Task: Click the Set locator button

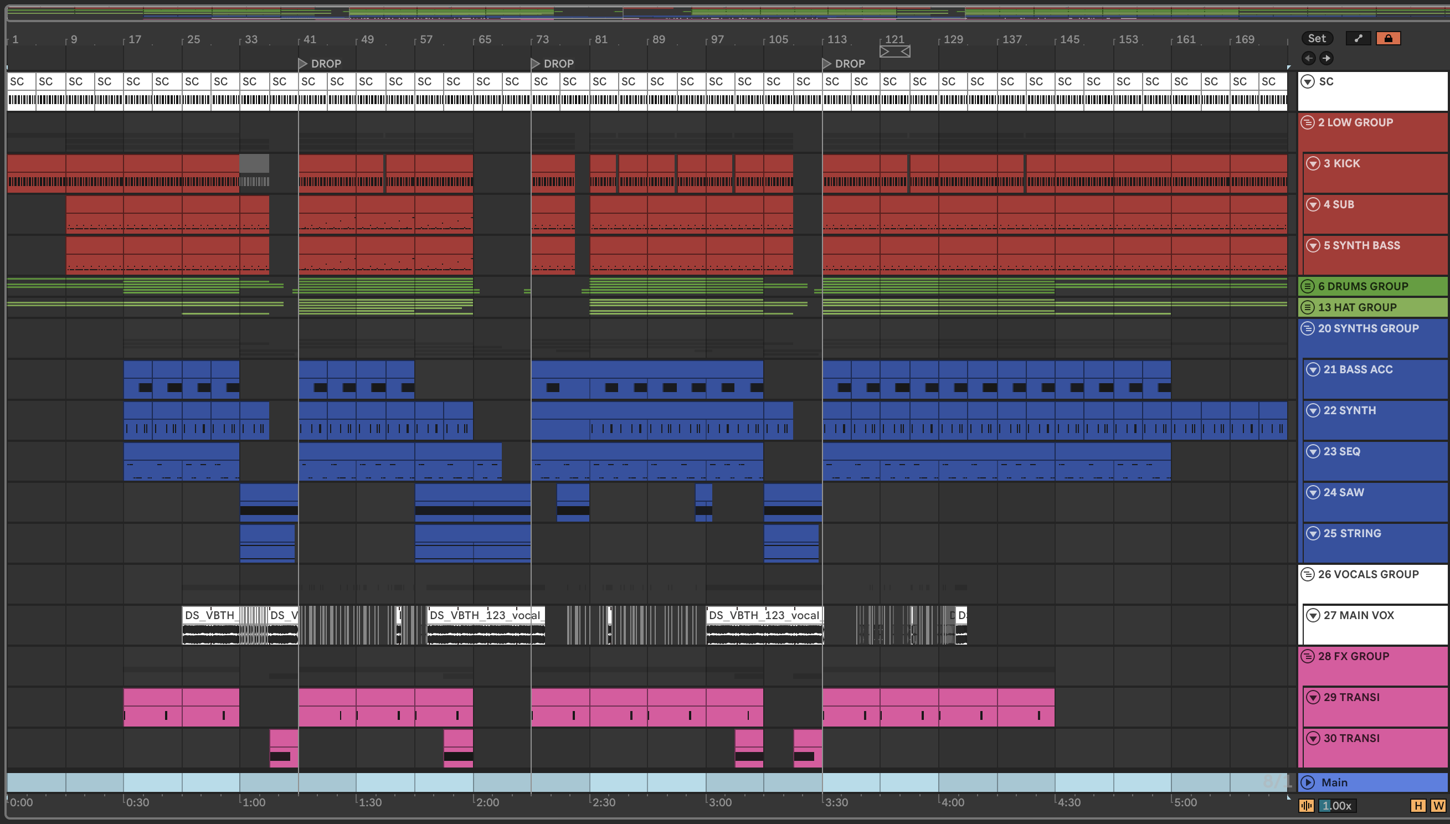Action: [1317, 38]
